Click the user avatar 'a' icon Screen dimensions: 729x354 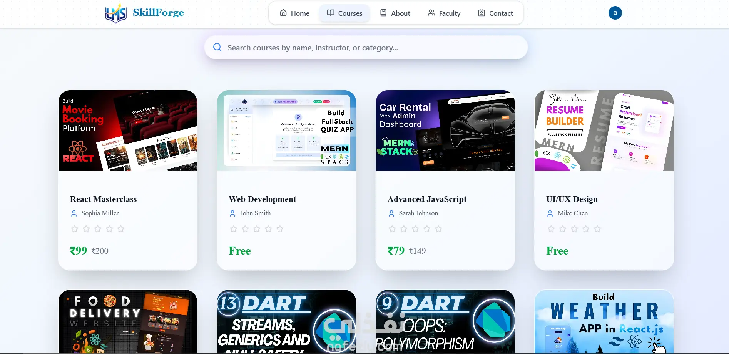point(615,13)
